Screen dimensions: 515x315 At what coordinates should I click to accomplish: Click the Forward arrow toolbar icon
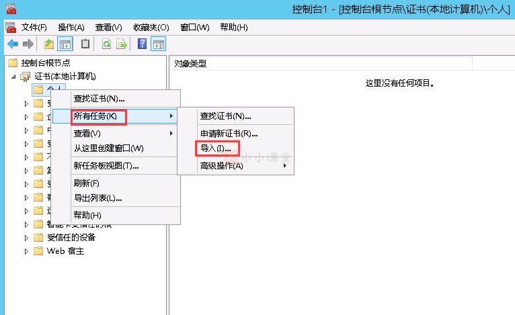(x=28, y=44)
